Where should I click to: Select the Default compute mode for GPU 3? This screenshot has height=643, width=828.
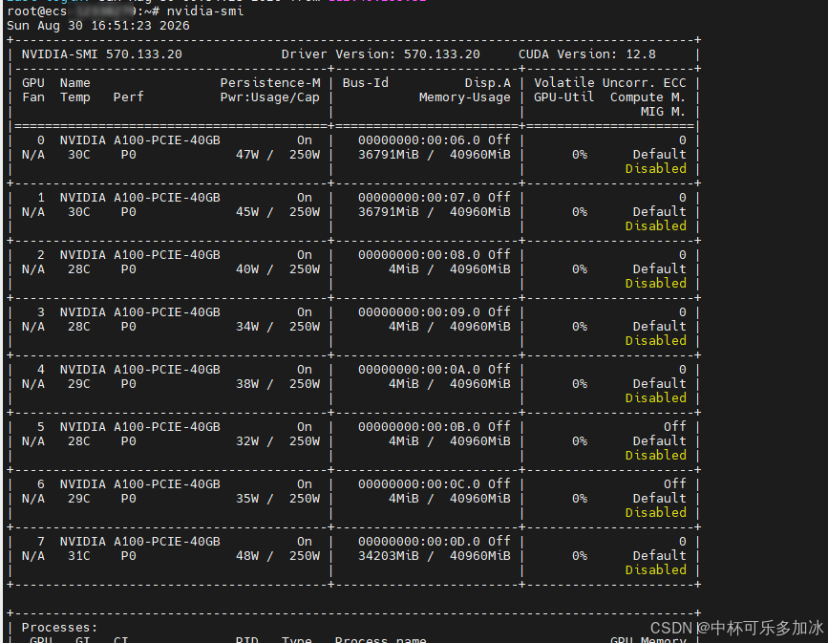[x=660, y=327]
